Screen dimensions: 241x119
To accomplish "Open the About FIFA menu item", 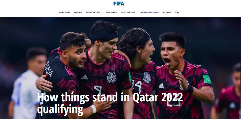I will [78, 12].
